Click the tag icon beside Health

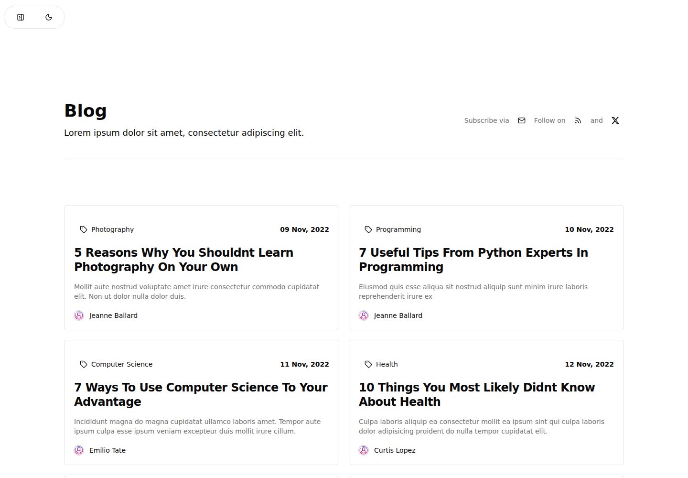tap(368, 364)
